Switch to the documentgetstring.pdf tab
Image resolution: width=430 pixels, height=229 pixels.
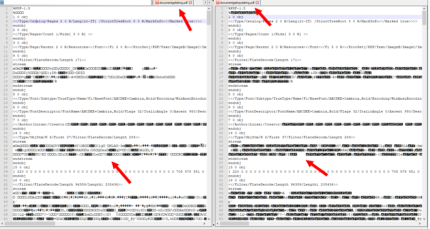coord(173,3)
